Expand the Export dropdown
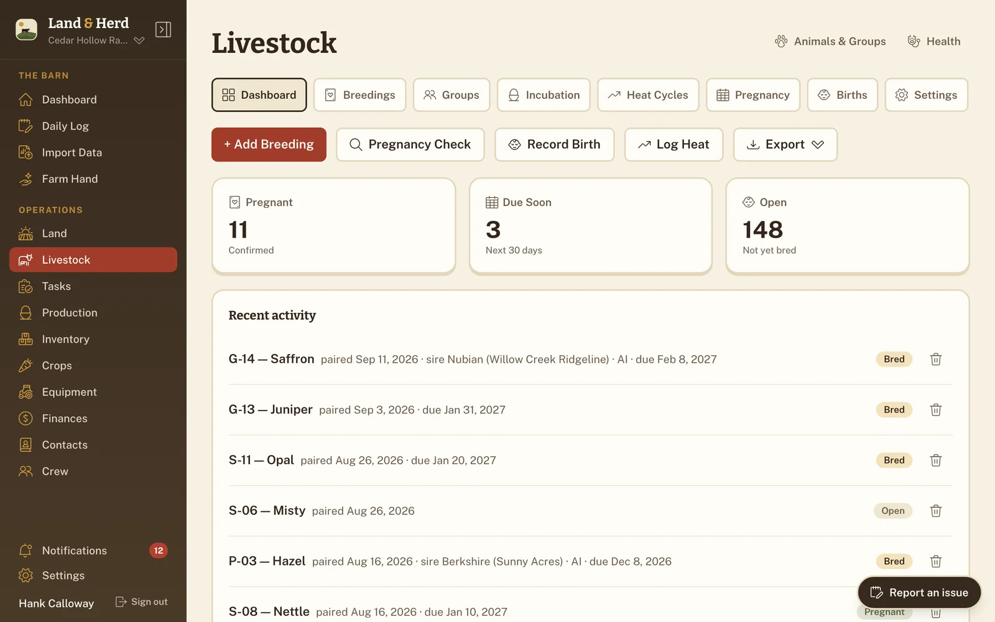Image resolution: width=995 pixels, height=622 pixels. (x=785, y=144)
